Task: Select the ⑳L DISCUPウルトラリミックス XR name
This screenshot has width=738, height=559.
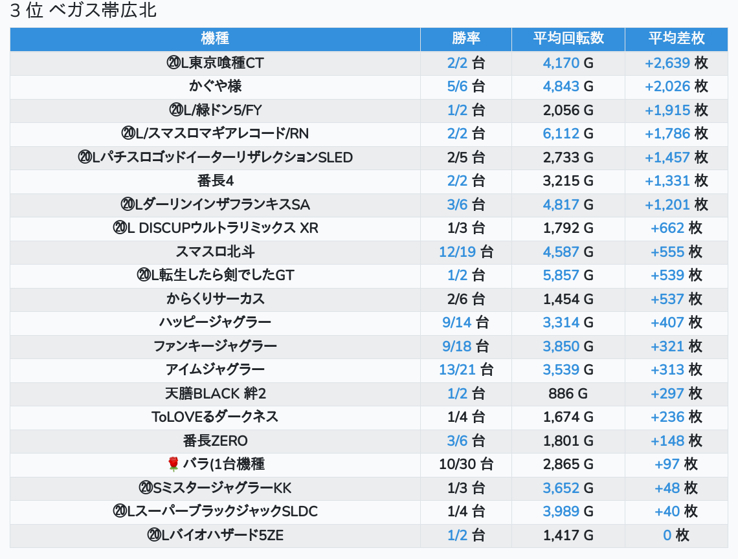Action: 215,228
